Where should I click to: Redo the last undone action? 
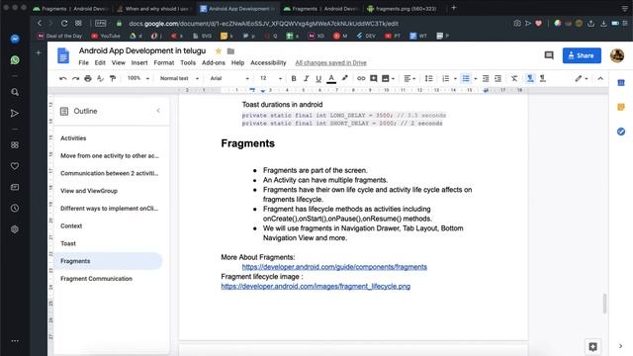(x=75, y=78)
